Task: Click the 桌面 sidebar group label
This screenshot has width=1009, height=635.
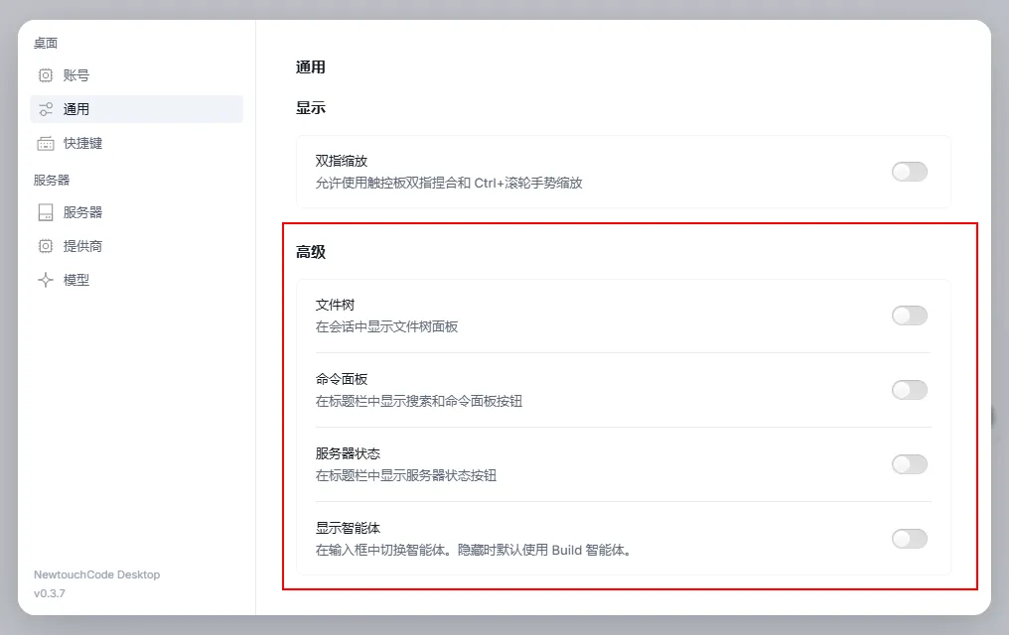Action: pos(46,43)
